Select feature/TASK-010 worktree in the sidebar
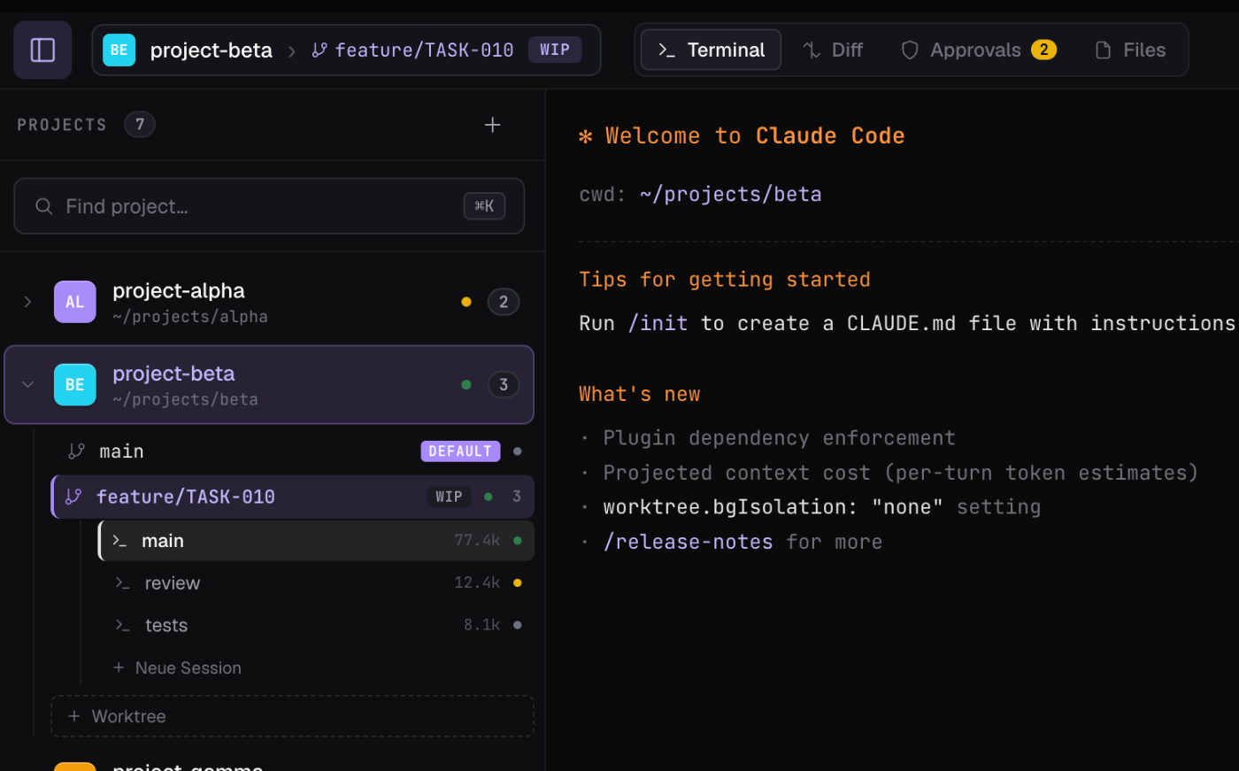Viewport: 1239px width, 771px height. pos(293,497)
